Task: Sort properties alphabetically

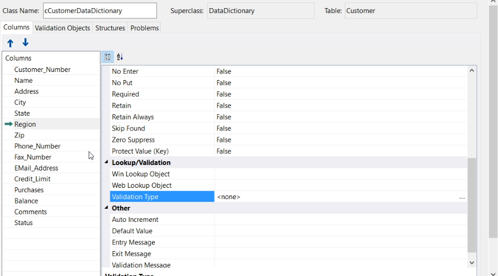Action: coord(120,57)
